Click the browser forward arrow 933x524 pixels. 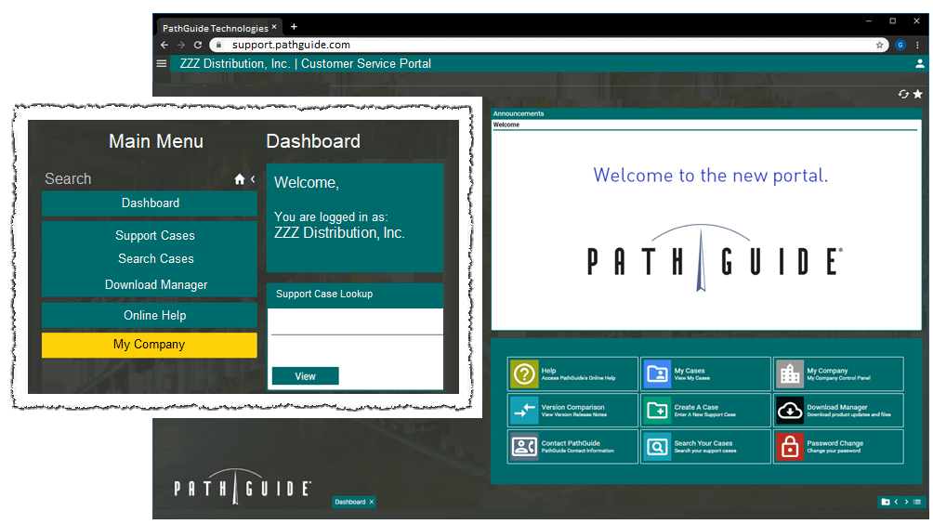tap(181, 45)
